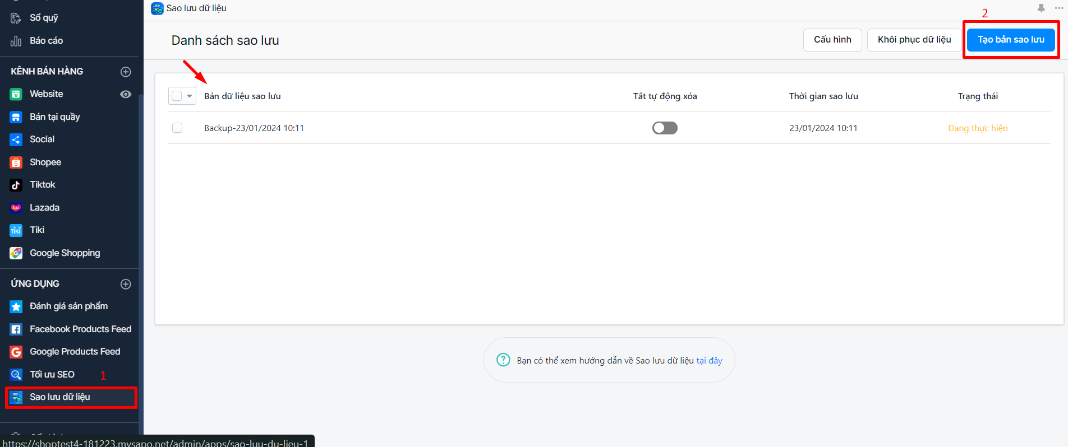Click the pin icon at top right
This screenshot has height=447, width=1068.
click(1041, 8)
